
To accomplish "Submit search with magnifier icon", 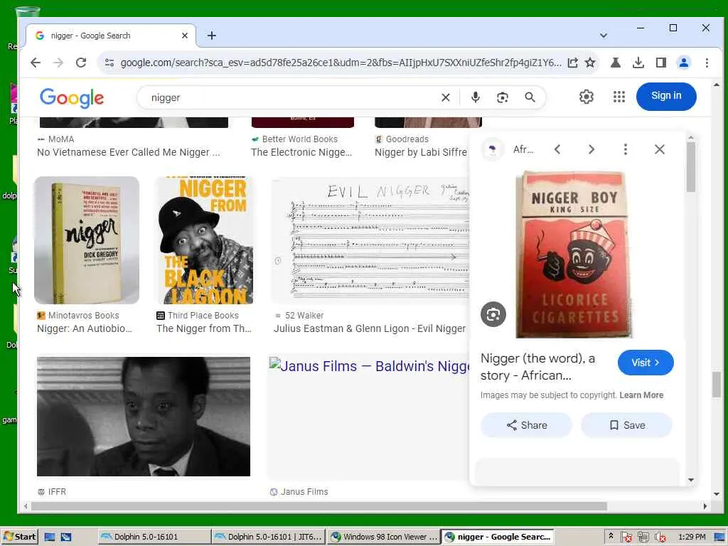I will pyautogui.click(x=530, y=97).
